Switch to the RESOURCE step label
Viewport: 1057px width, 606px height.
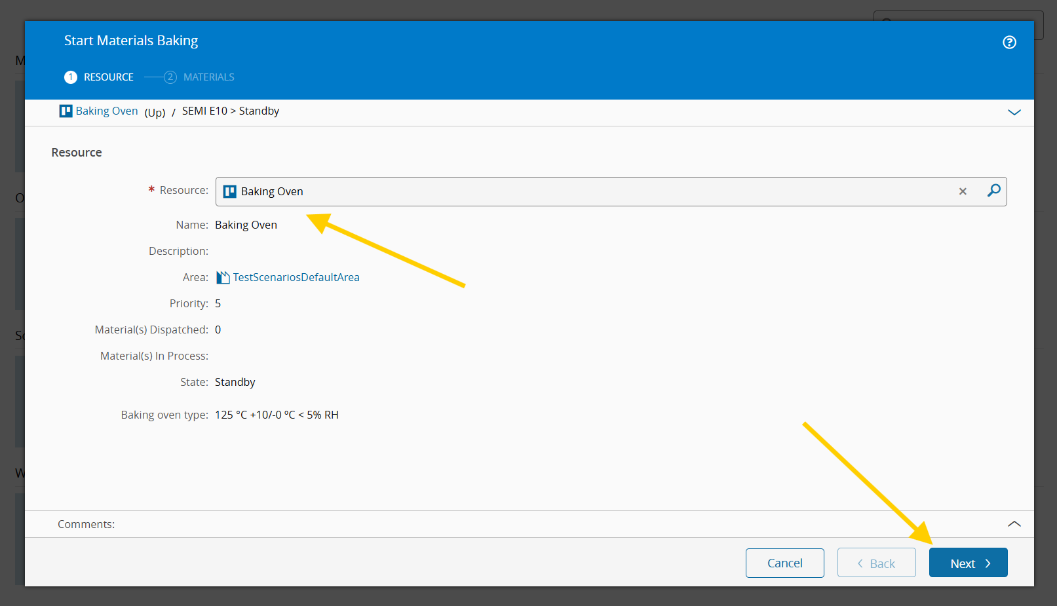pyautogui.click(x=109, y=77)
